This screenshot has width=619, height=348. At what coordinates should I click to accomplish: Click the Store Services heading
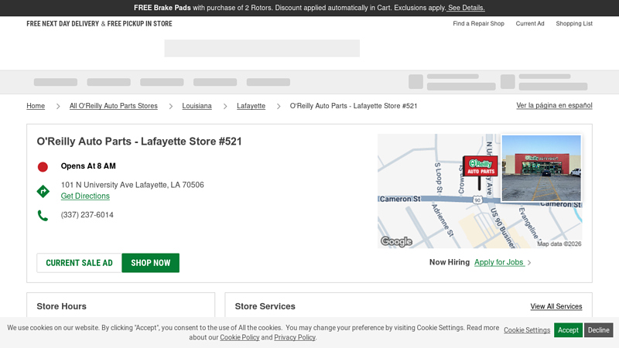(265, 306)
